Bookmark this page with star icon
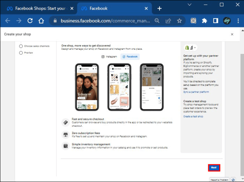 pos(179,21)
